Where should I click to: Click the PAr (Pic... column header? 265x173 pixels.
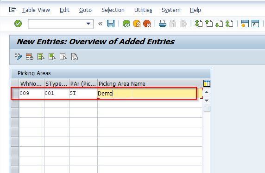click(x=83, y=84)
